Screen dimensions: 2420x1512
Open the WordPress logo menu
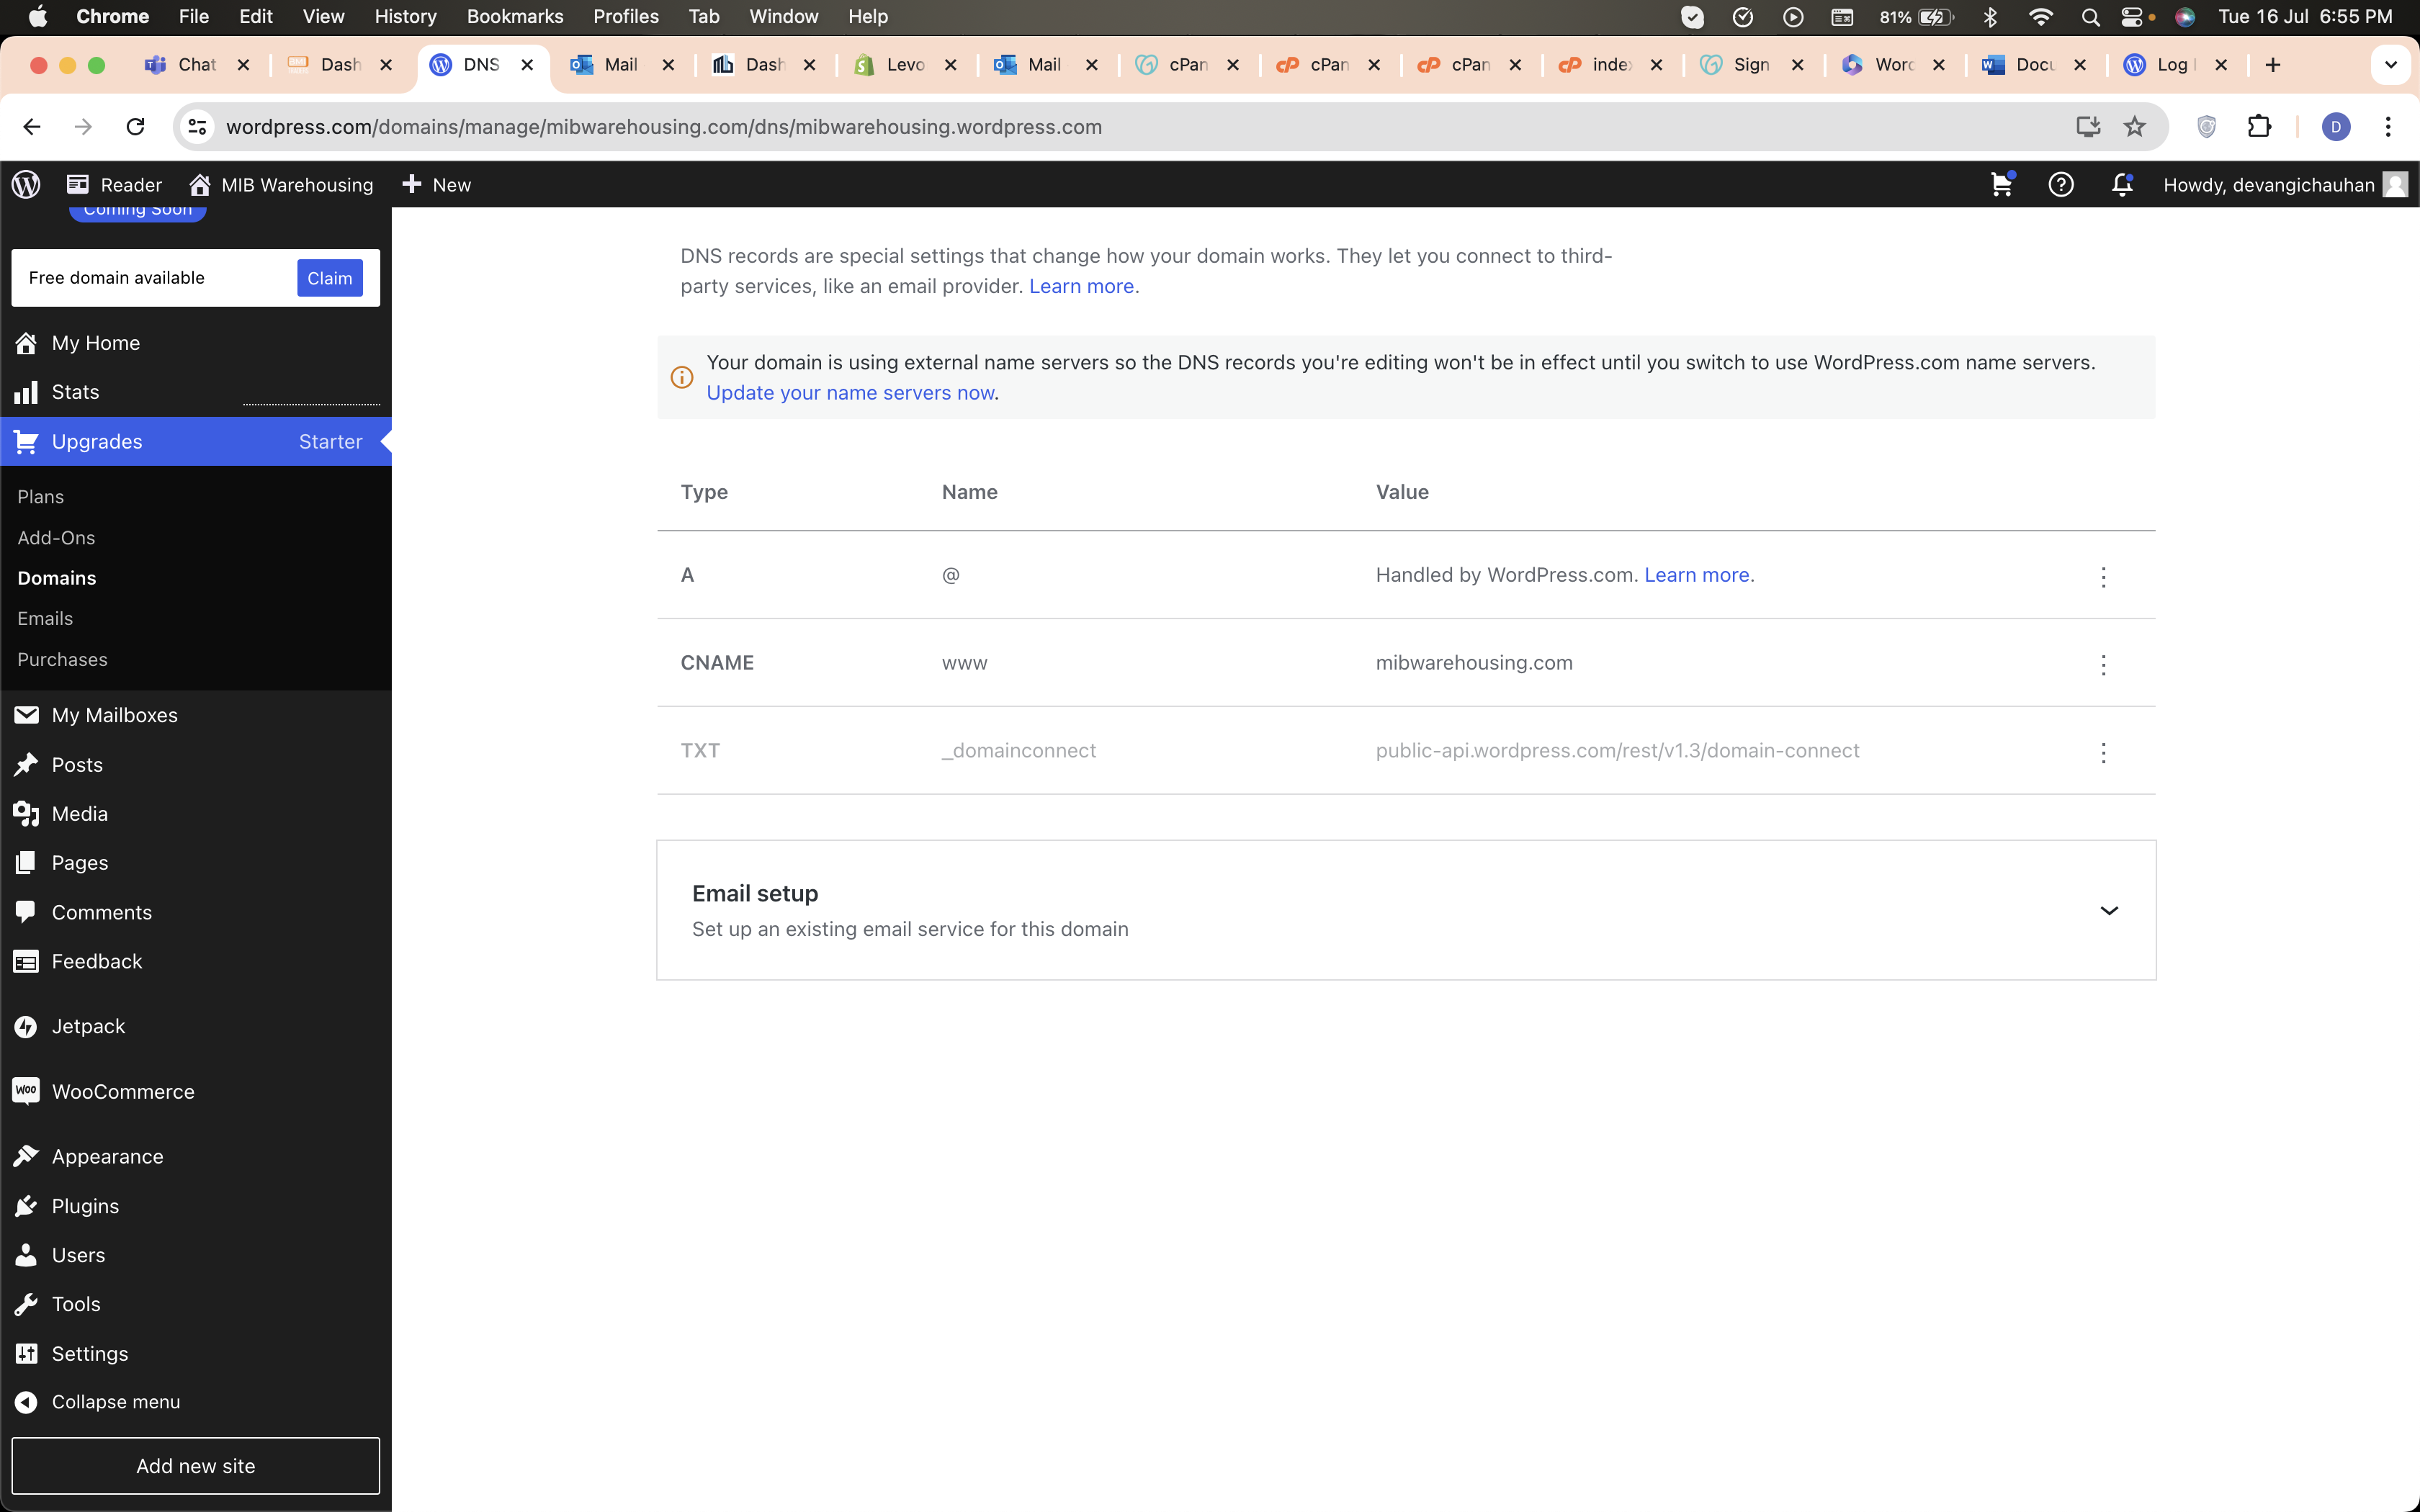[x=26, y=184]
